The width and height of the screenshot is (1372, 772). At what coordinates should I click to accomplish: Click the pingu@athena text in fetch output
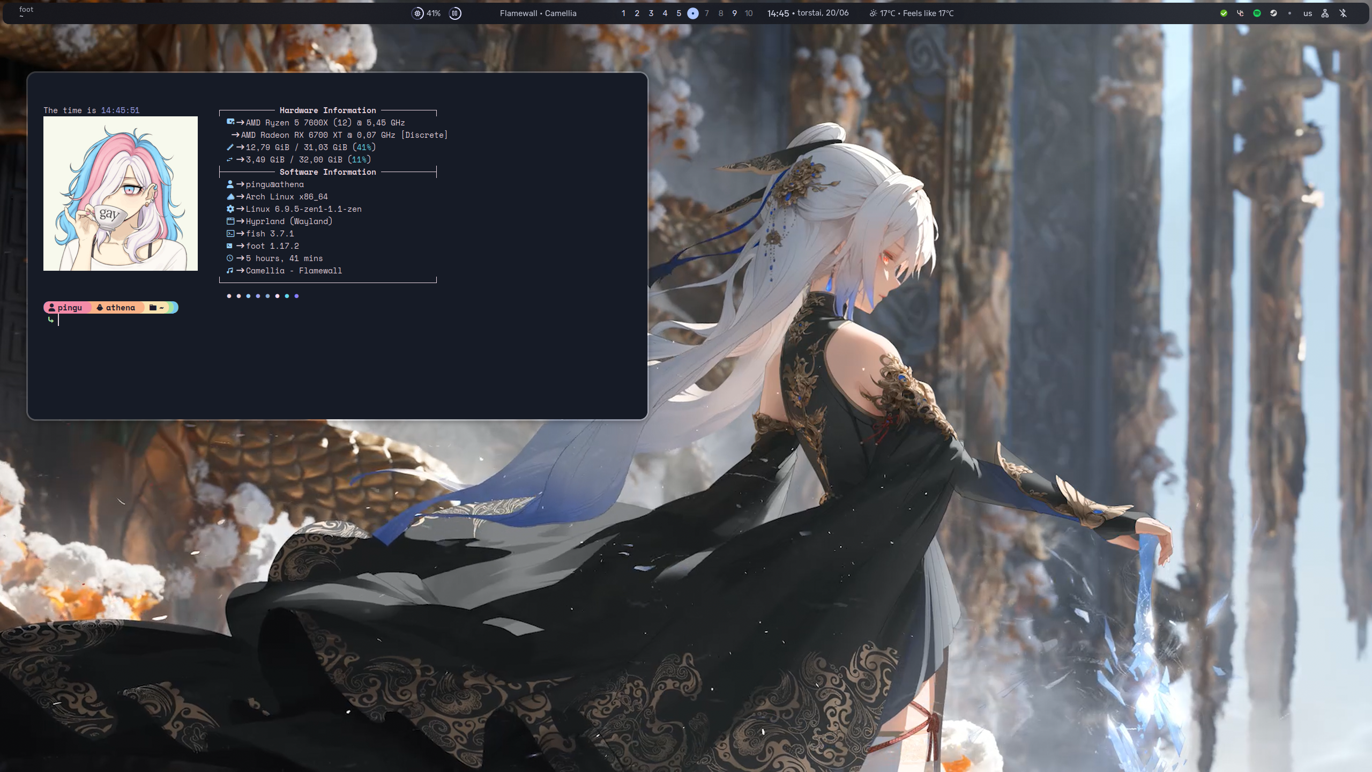275,184
